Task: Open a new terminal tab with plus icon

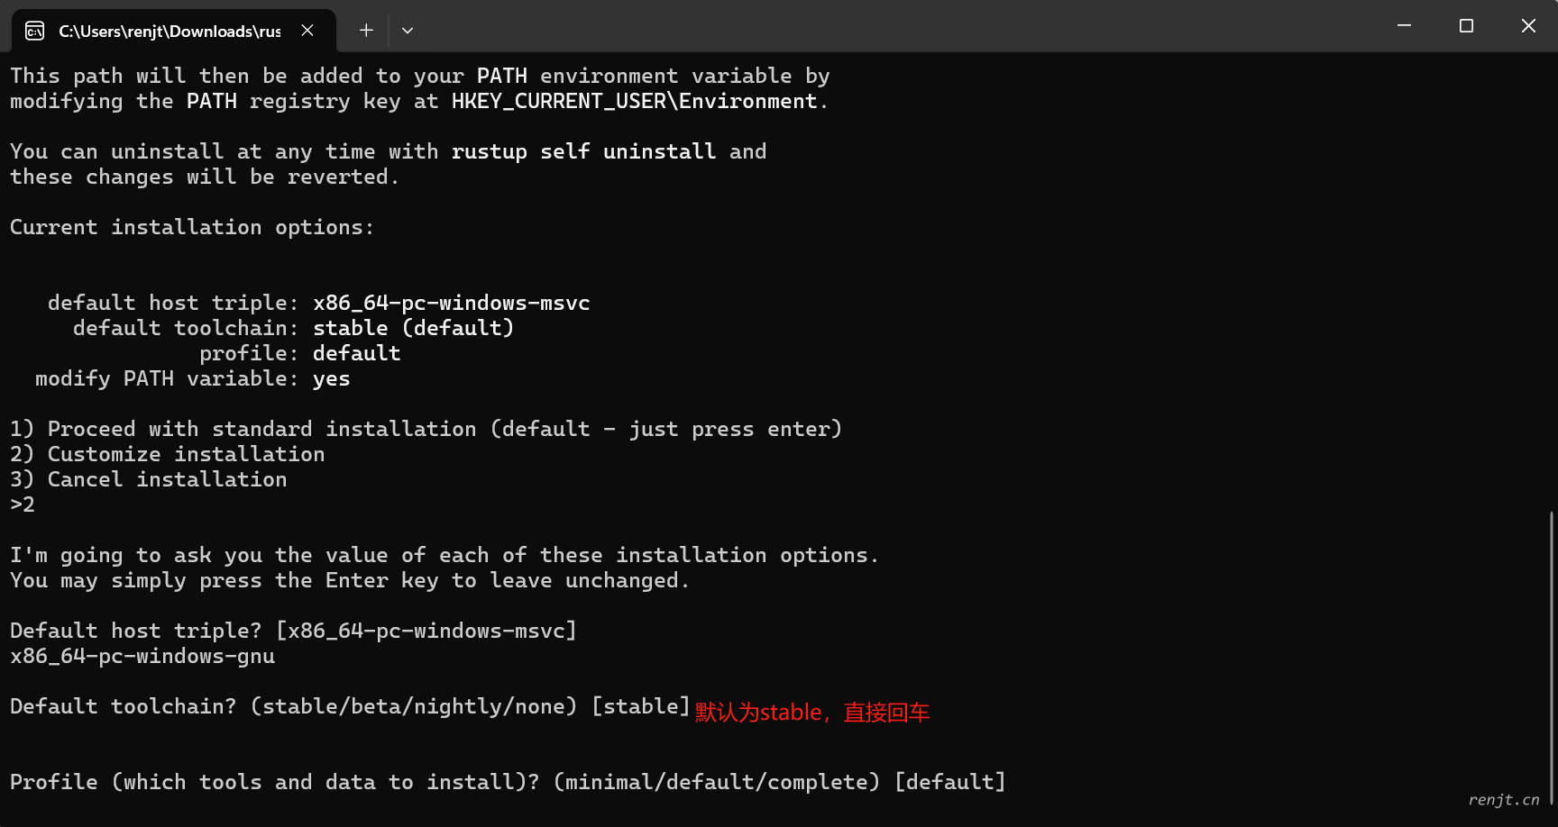Action: (366, 31)
